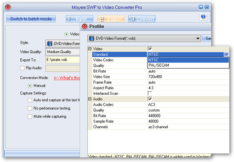
Task: Uncheck the Audio section checkbox
Action: [150, 99]
